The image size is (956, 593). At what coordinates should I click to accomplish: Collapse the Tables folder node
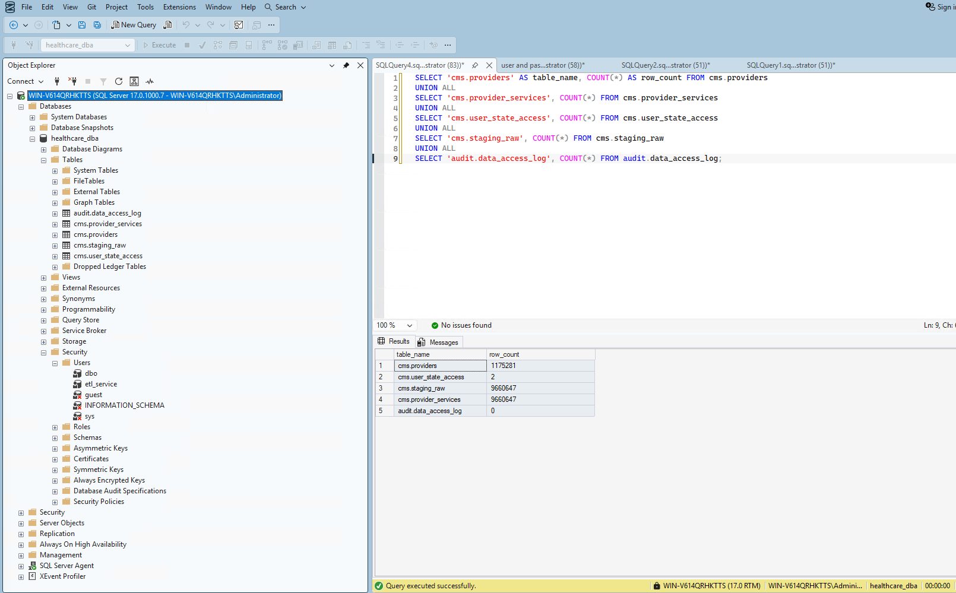click(43, 160)
